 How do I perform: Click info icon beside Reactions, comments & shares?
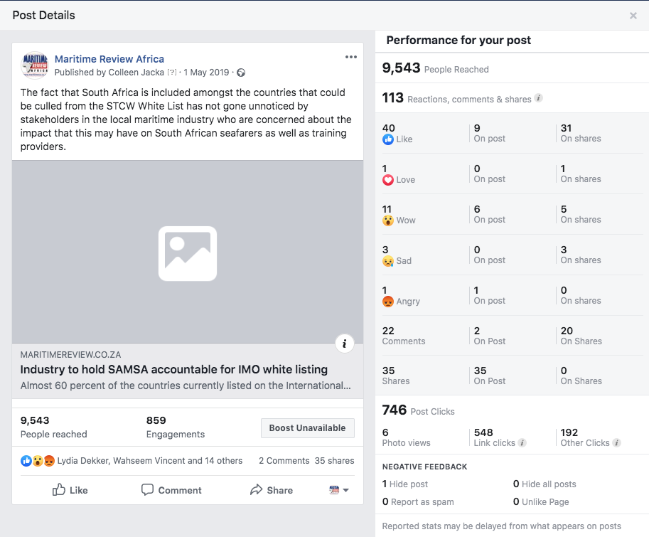point(538,98)
